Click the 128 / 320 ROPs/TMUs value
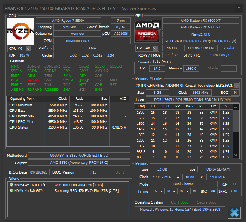Image resolution: width=246 pixels, height=222 pixels. tap(172, 55)
